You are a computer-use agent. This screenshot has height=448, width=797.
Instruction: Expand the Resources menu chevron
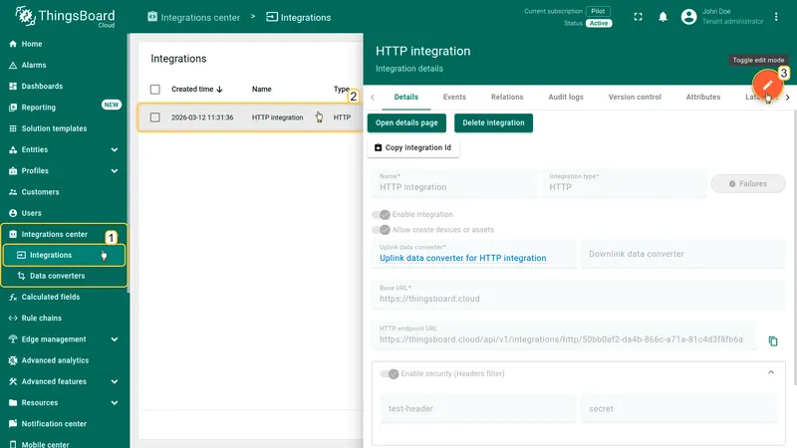(115, 403)
